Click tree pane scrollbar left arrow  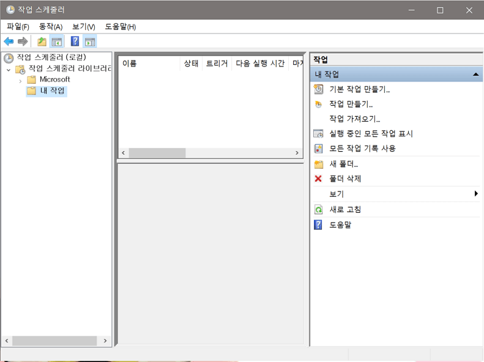pyautogui.click(x=7, y=341)
